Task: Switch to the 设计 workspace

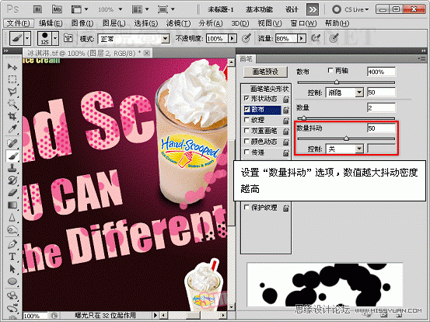Action: (292, 9)
